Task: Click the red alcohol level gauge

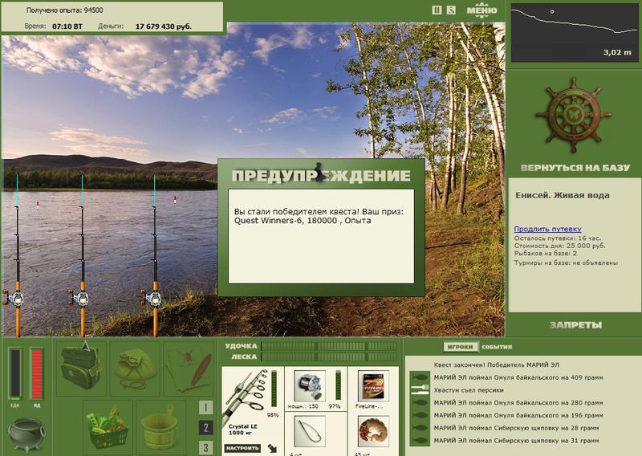Action: coord(36,373)
